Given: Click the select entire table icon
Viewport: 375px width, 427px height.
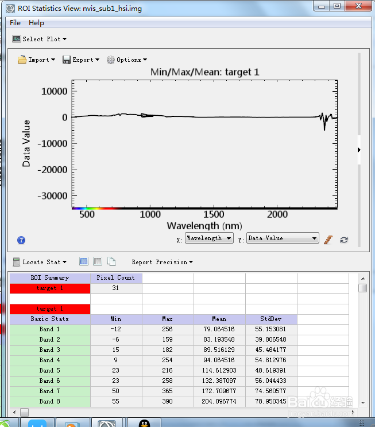Looking at the screenshot, I should 84,261.
